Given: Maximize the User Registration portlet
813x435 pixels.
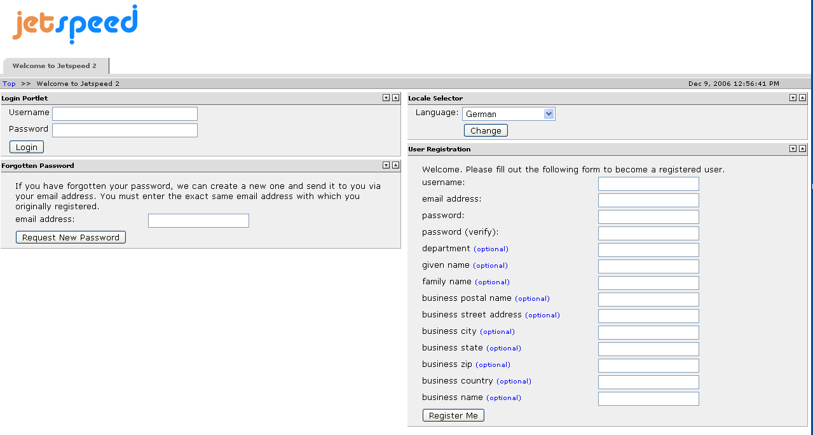Looking at the screenshot, I should pos(802,149).
